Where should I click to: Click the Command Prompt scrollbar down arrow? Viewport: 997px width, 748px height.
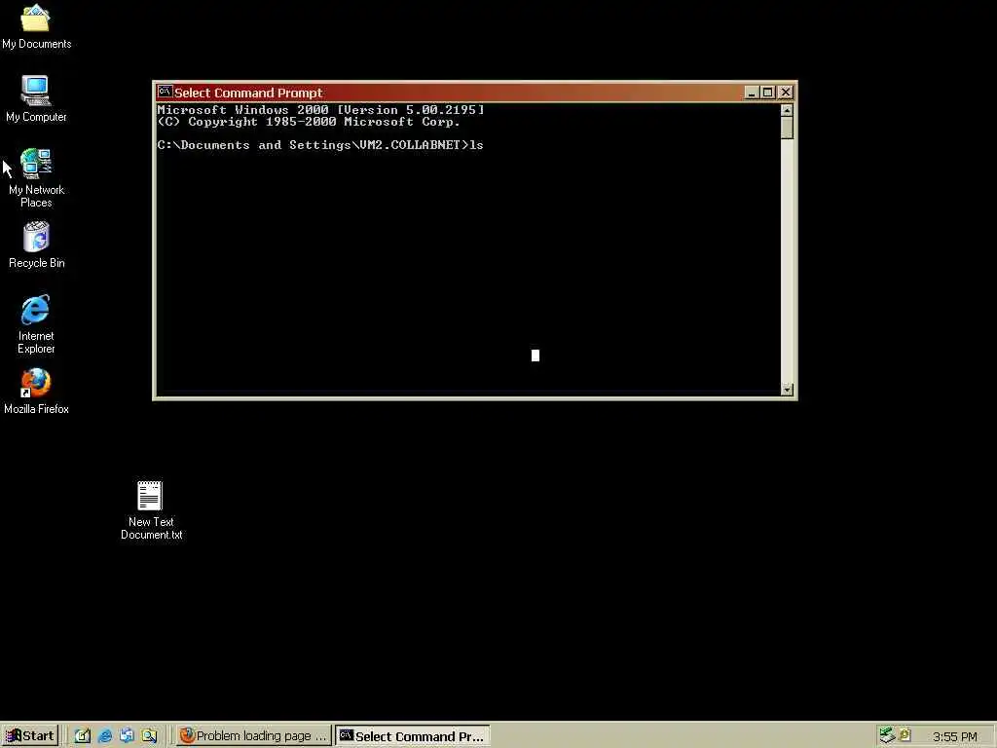787,390
